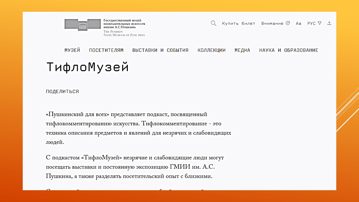Click the ПОДЕЛИТЬСЯ share button
The height and width of the screenshot is (202, 359).
[x=62, y=91]
